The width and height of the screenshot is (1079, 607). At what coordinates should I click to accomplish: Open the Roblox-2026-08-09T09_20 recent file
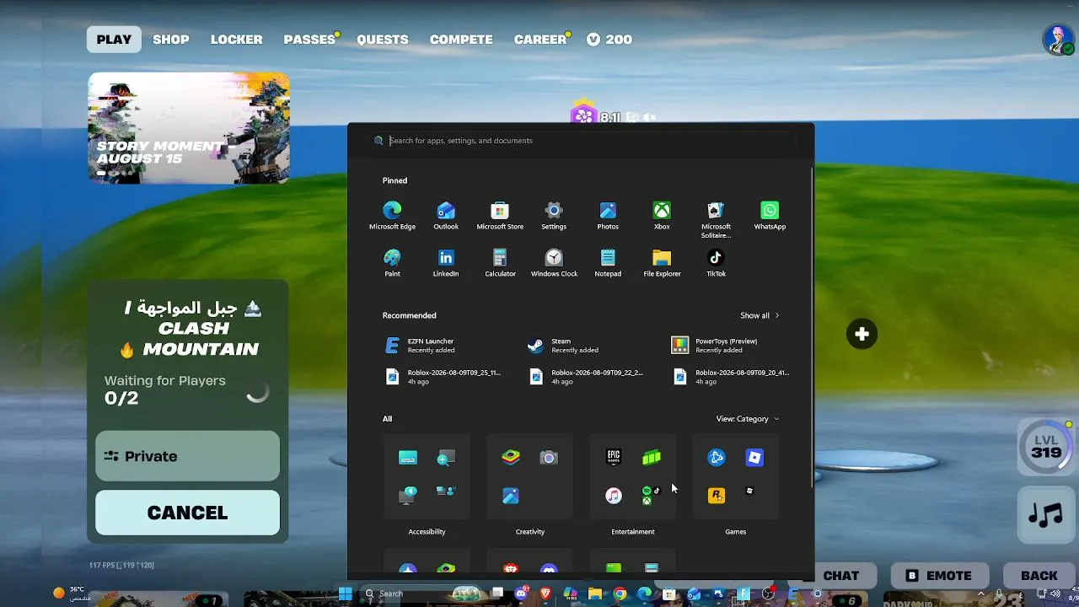(732, 377)
